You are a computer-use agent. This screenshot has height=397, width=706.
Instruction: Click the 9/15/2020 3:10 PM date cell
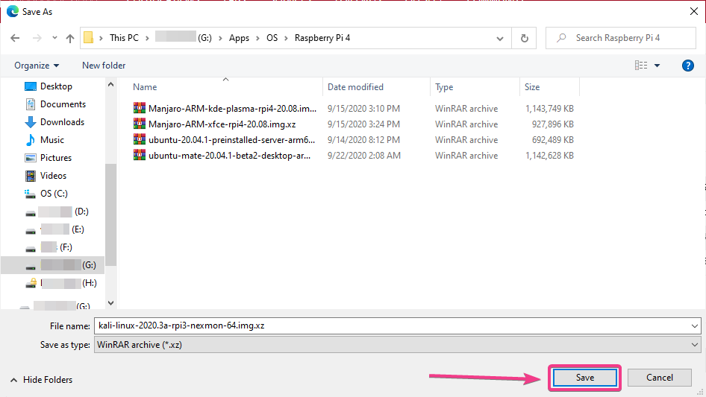363,108
